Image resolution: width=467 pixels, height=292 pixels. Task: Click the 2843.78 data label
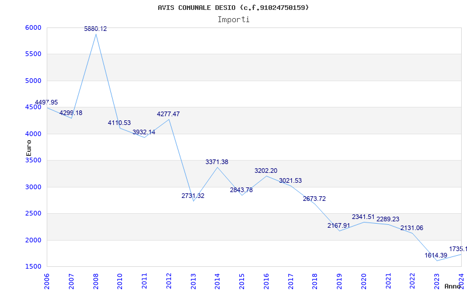[241, 190]
